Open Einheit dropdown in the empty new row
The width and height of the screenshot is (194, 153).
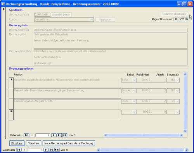(x=134, y=112)
